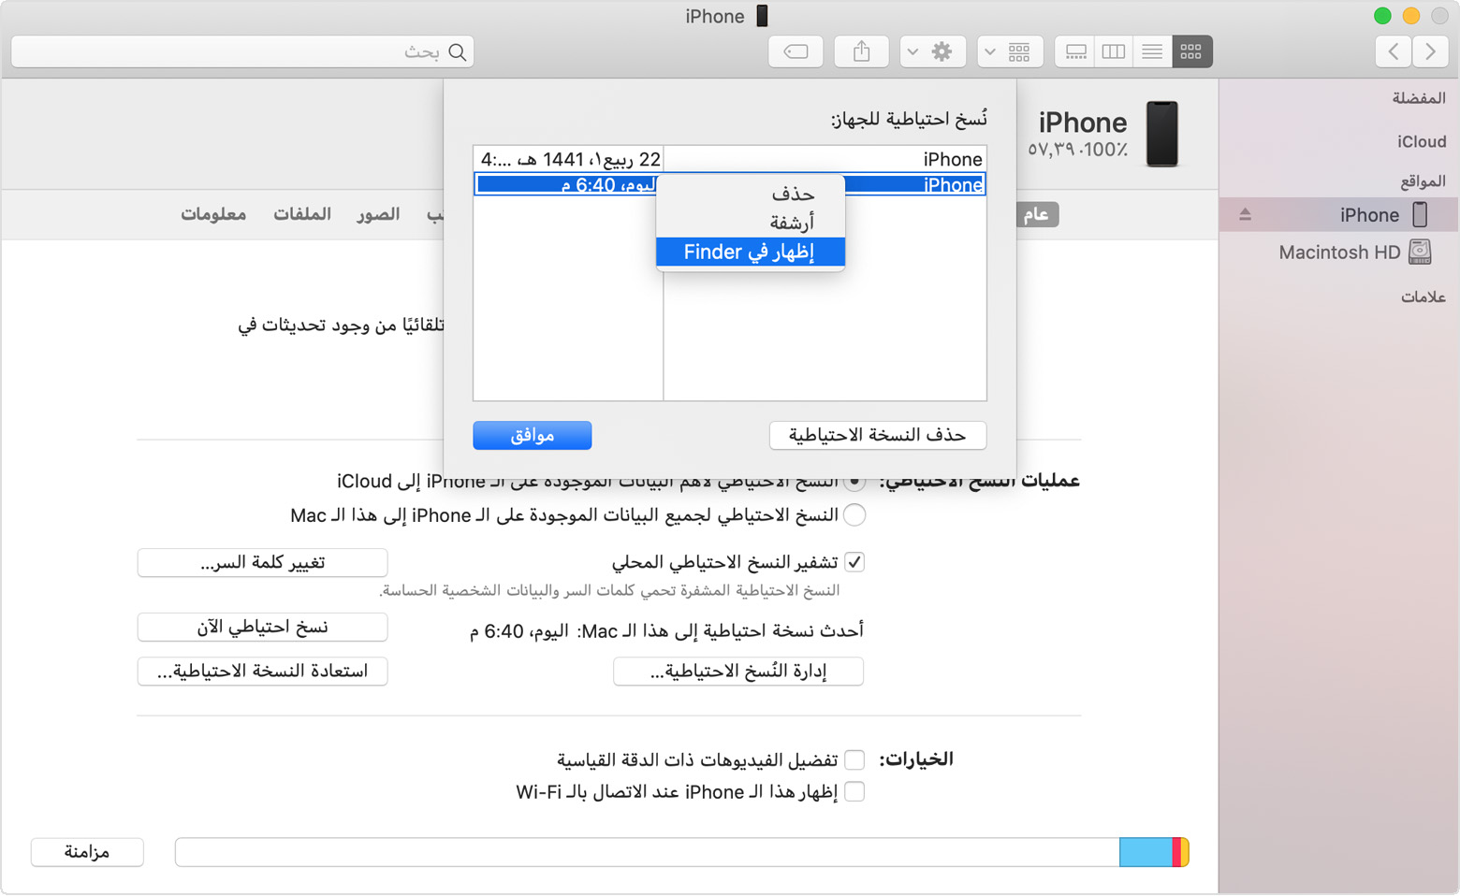This screenshot has height=896, width=1460.
Task: Open the عام tab
Action: pyautogui.click(x=1036, y=215)
